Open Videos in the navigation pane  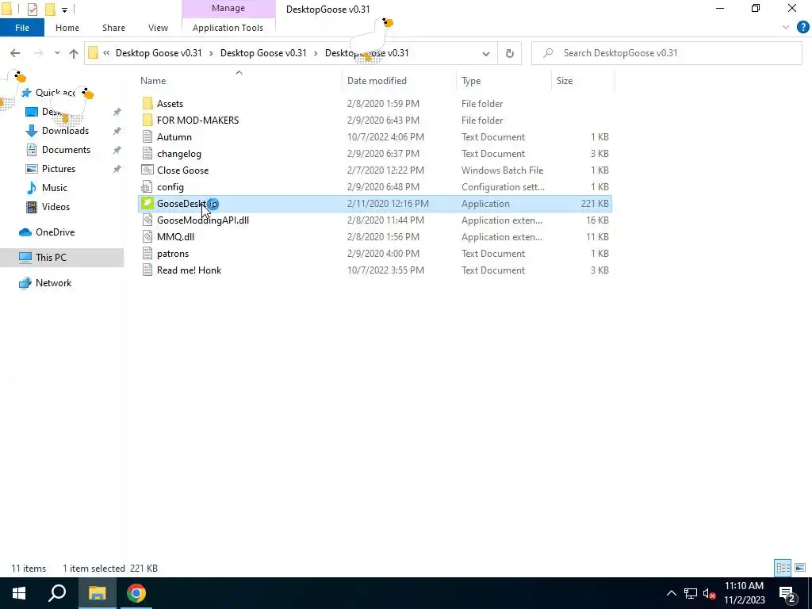click(56, 207)
